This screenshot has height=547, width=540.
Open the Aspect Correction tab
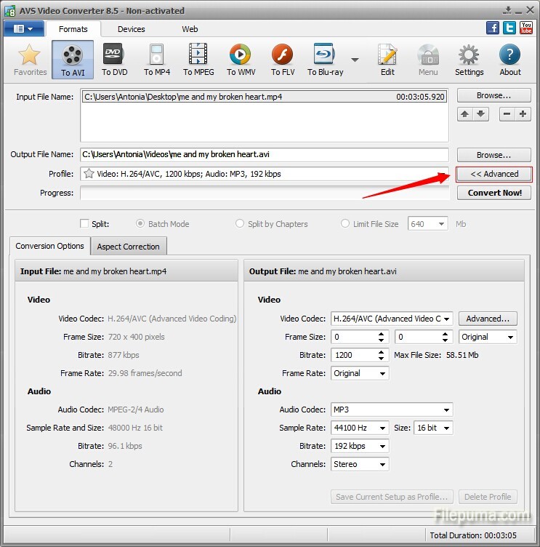(x=128, y=247)
